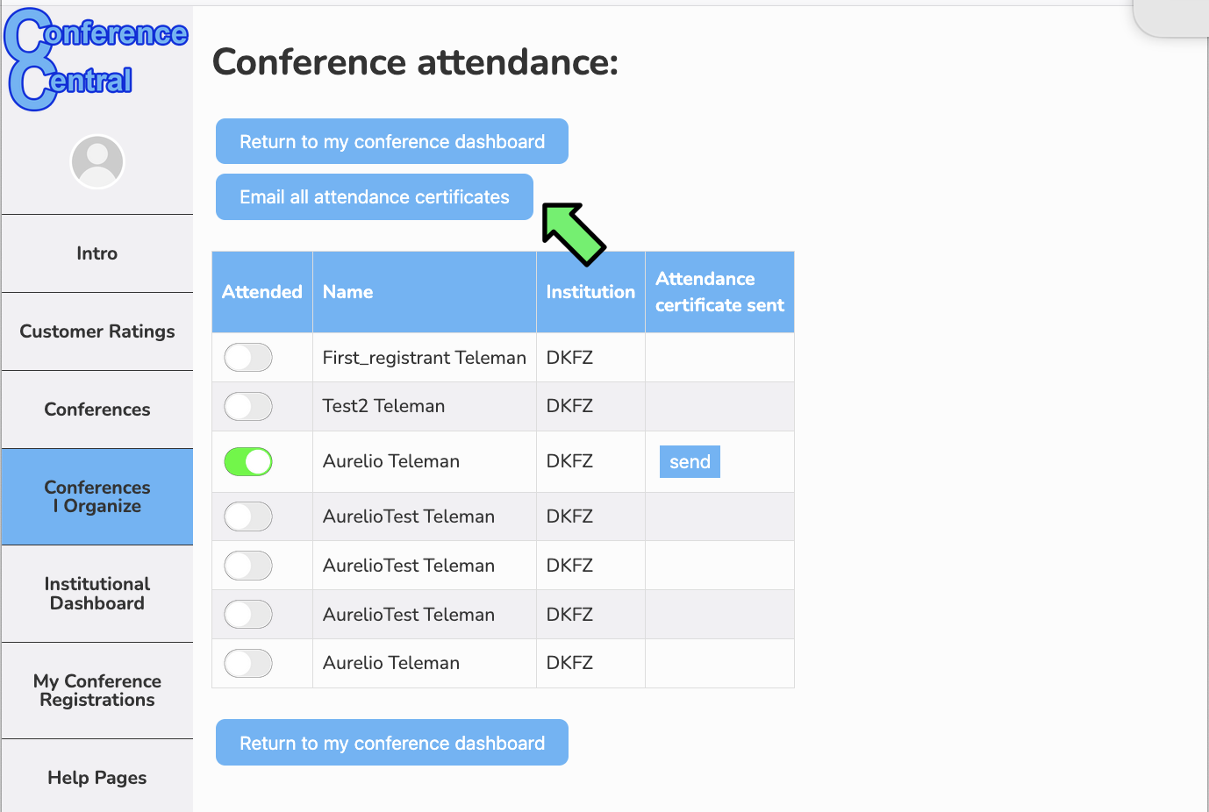Open Institutional Dashboard sidebar item
This screenshot has width=1209, height=812.
click(x=97, y=594)
